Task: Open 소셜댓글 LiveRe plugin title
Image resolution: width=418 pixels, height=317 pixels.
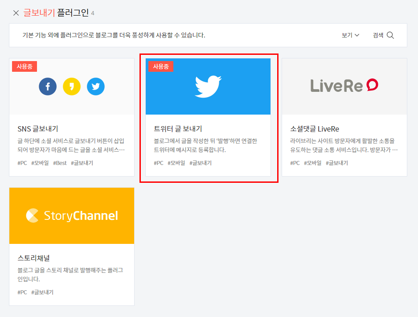Action: point(315,129)
